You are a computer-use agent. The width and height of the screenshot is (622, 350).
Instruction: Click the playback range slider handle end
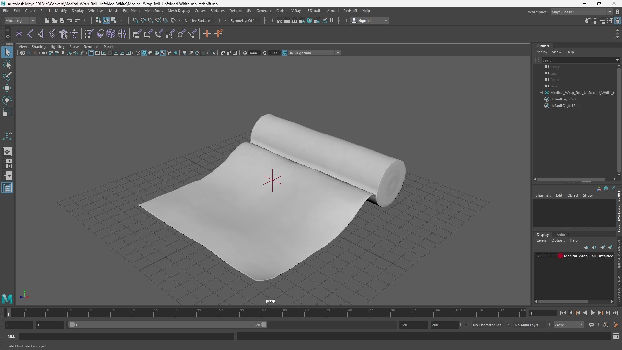(x=264, y=325)
